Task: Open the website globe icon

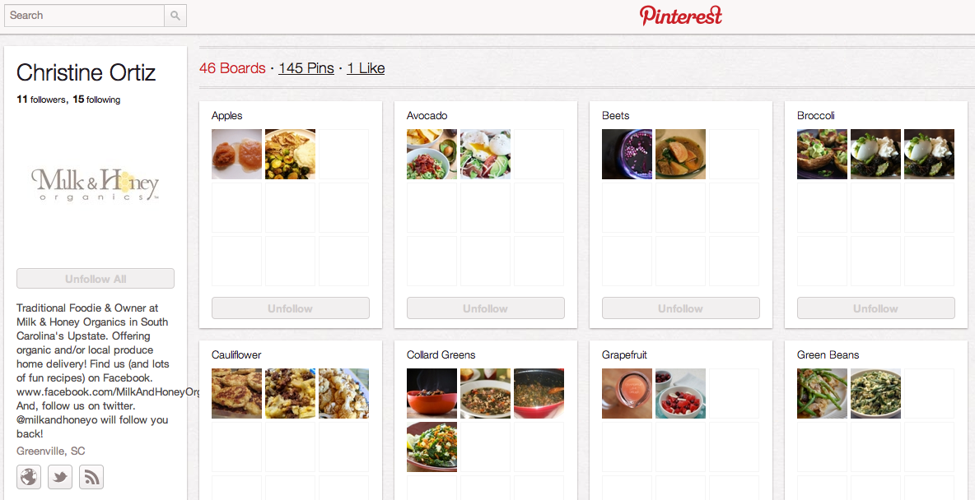Action: (29, 477)
